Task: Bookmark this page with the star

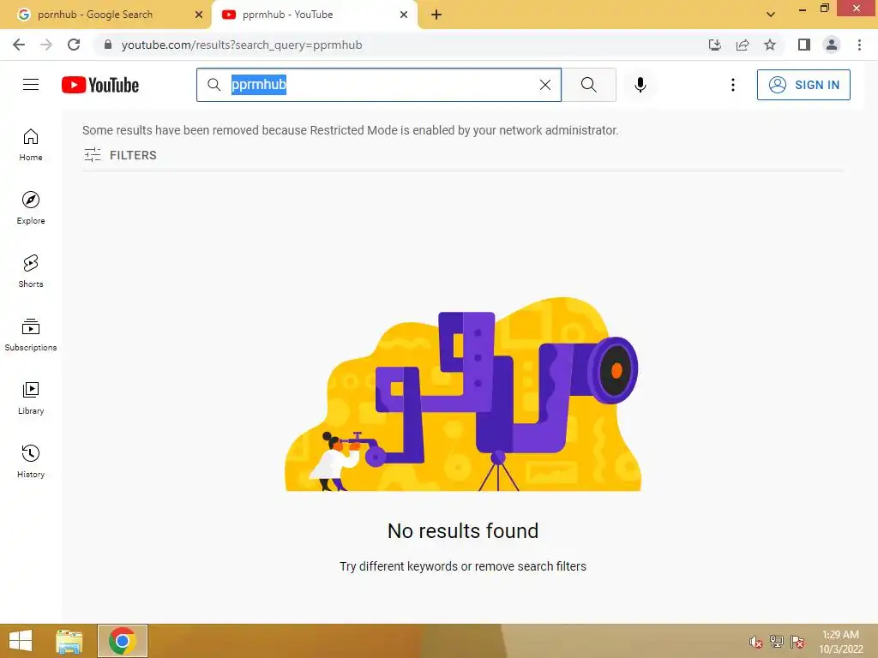Action: (770, 45)
